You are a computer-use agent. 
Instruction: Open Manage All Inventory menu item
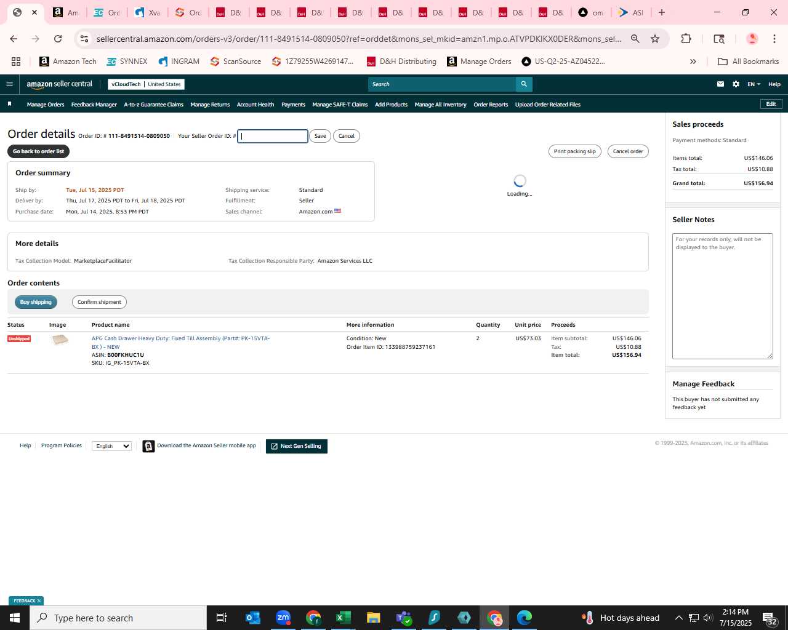click(x=440, y=105)
